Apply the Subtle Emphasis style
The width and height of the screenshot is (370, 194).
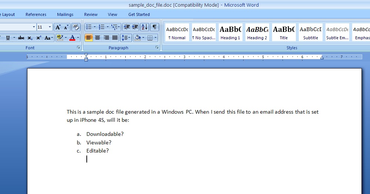click(x=337, y=32)
